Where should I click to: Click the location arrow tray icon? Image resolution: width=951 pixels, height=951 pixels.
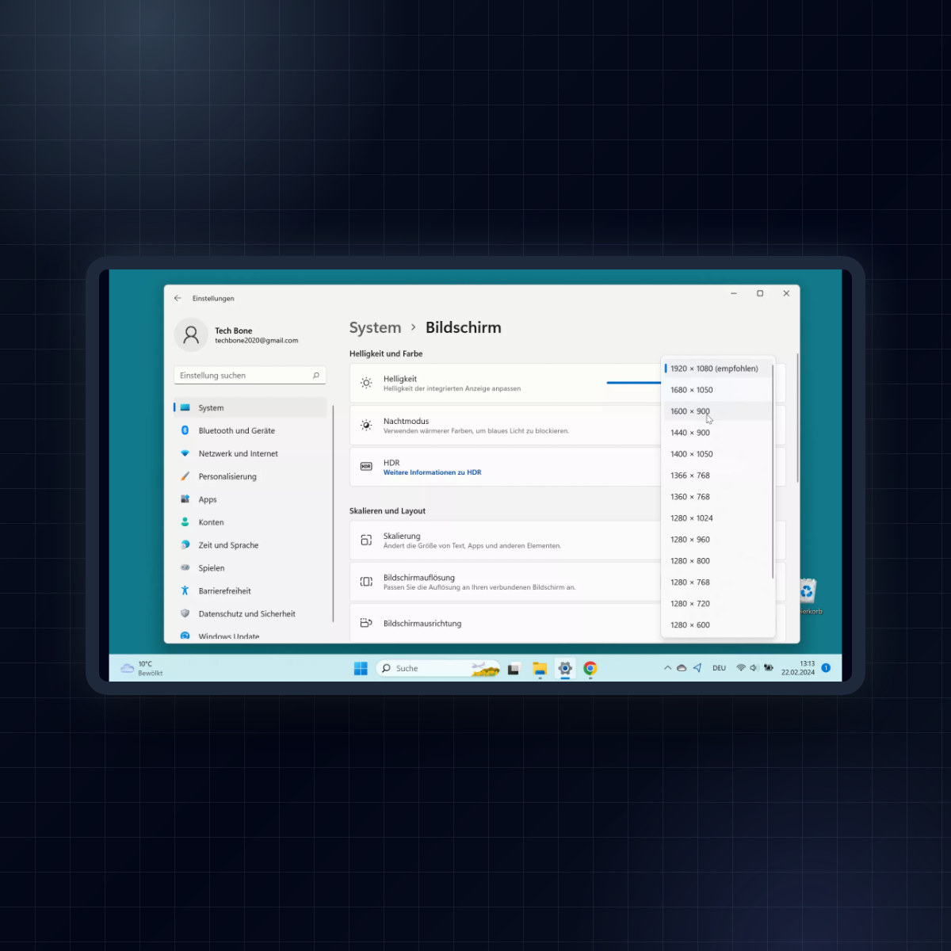(697, 668)
